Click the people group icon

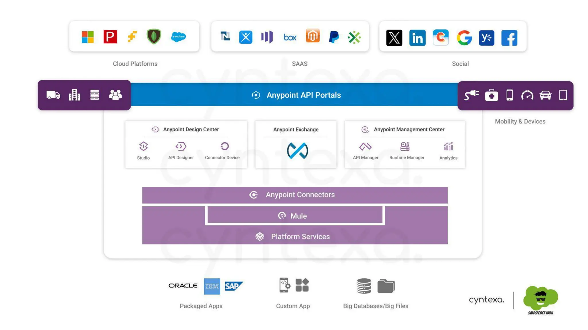point(115,95)
